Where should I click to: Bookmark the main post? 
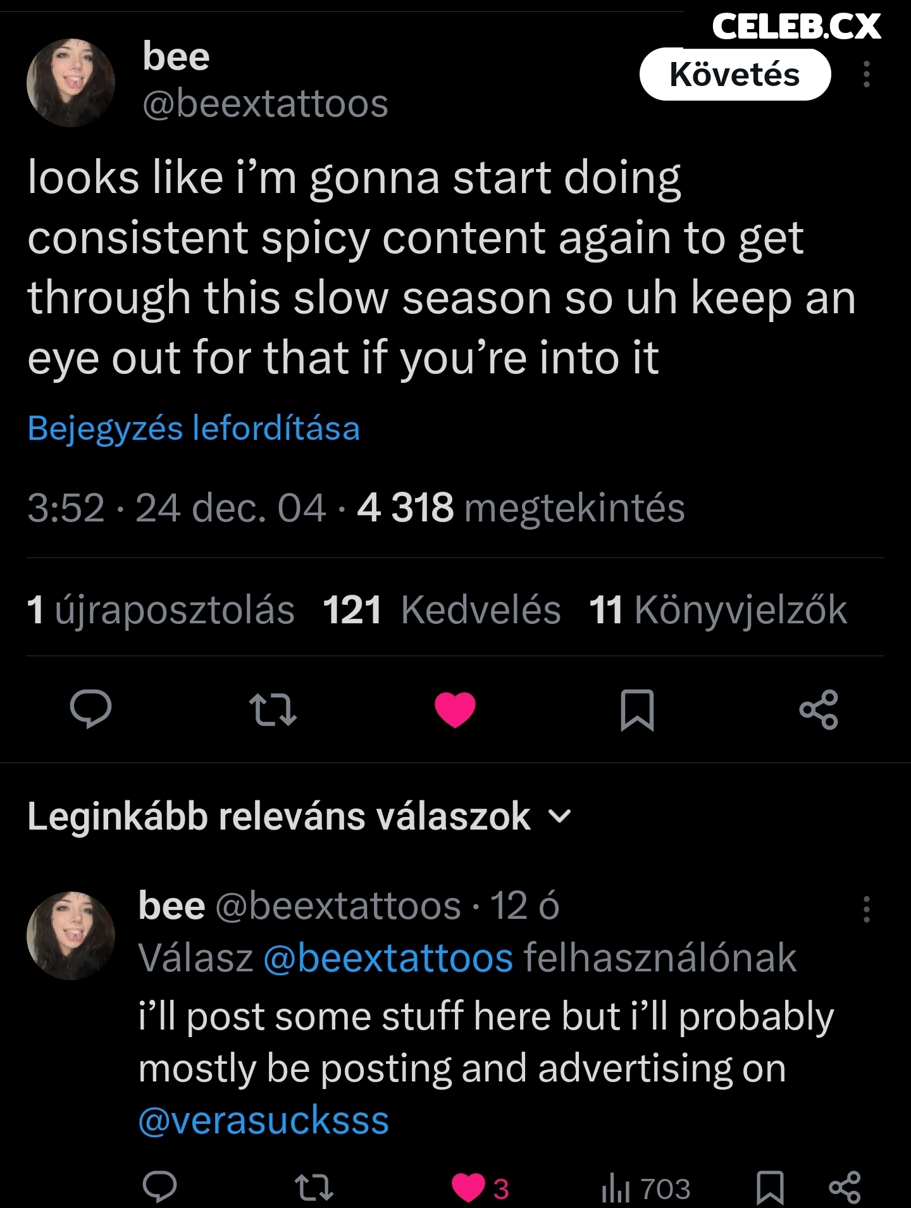(637, 710)
